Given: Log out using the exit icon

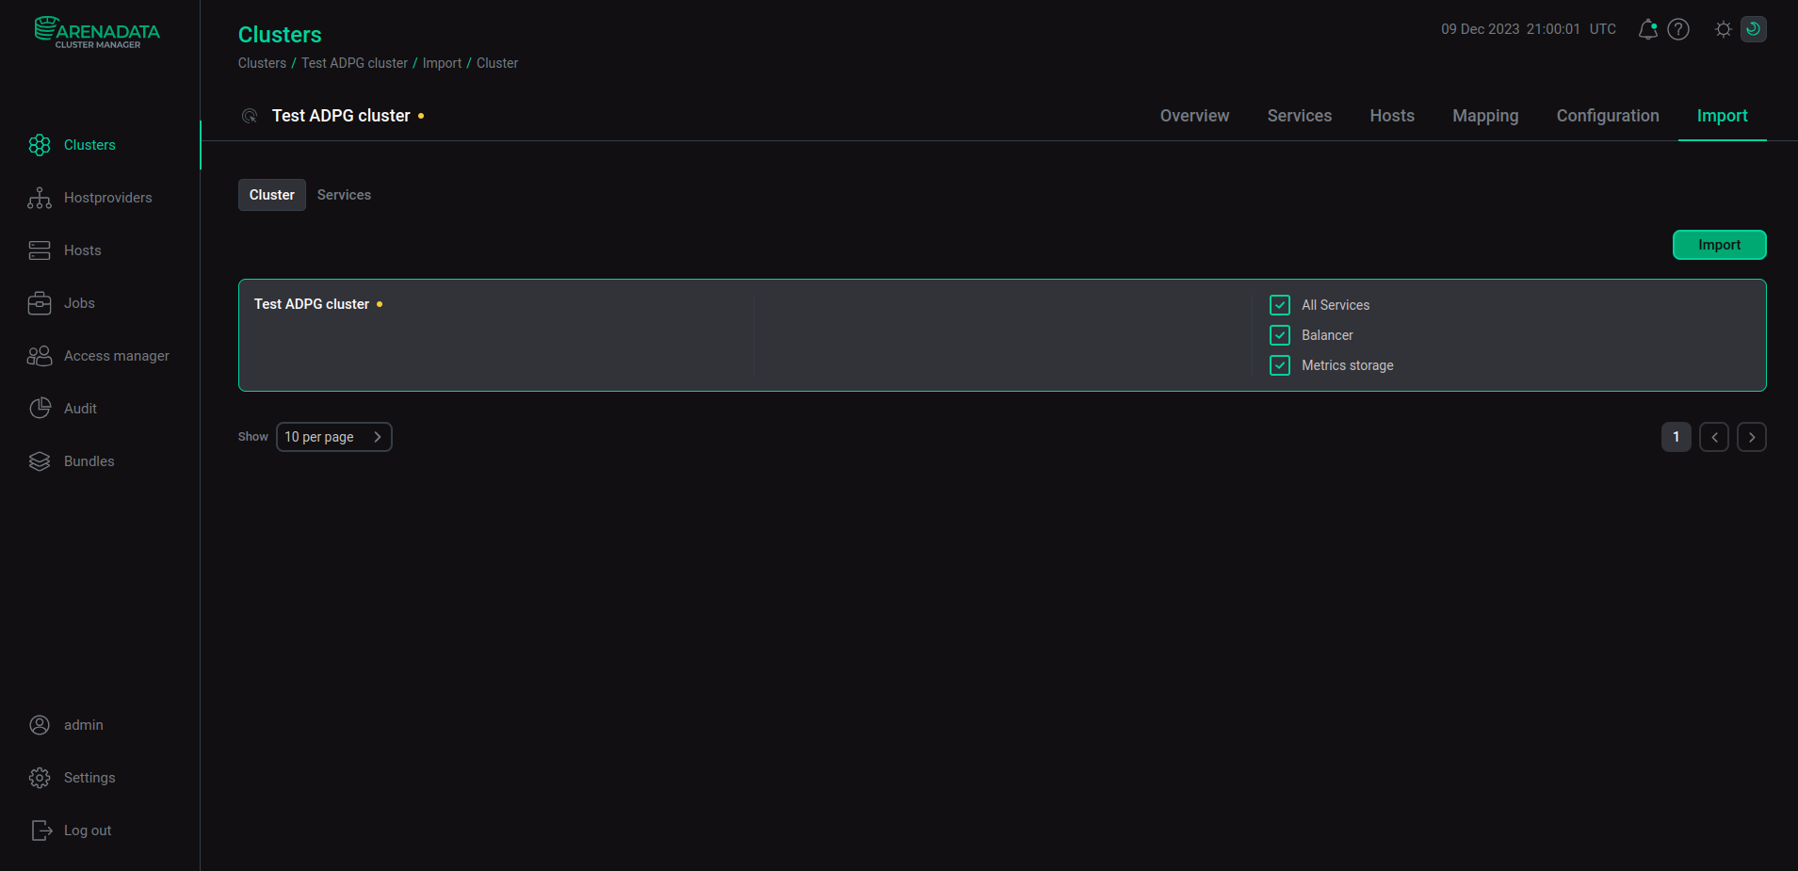Looking at the screenshot, I should tap(41, 831).
